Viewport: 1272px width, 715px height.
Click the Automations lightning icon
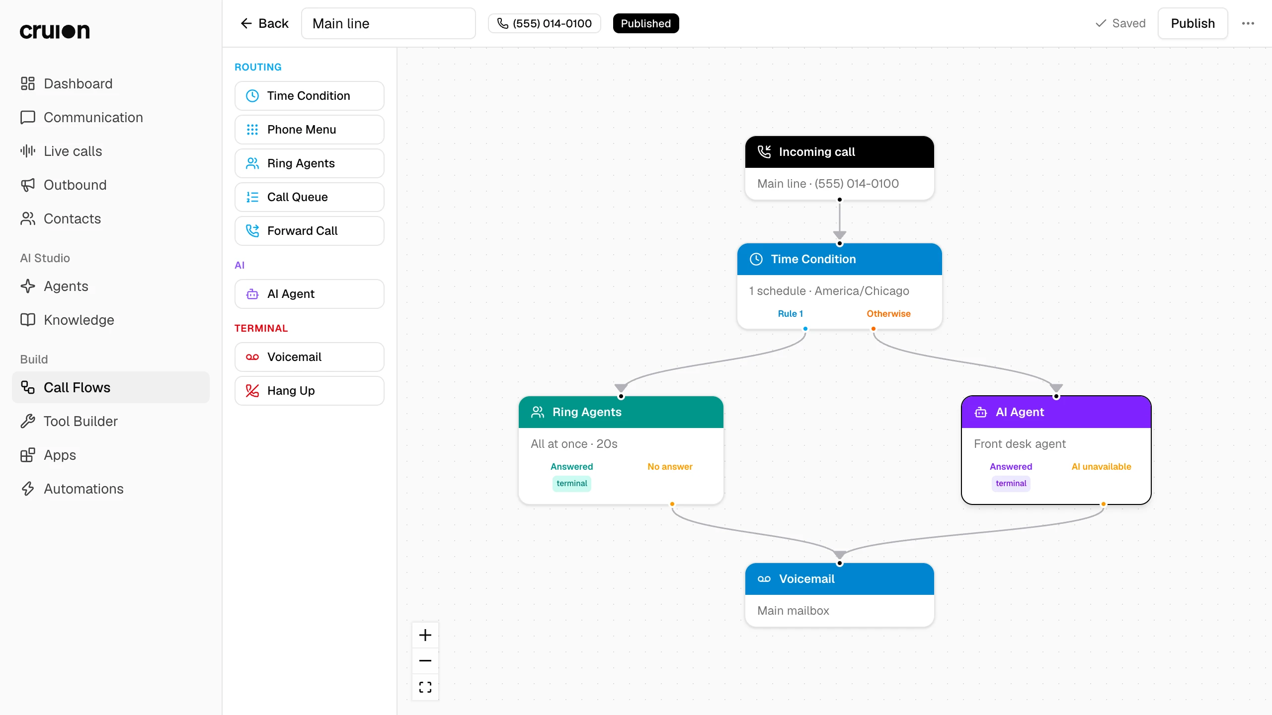(x=28, y=489)
